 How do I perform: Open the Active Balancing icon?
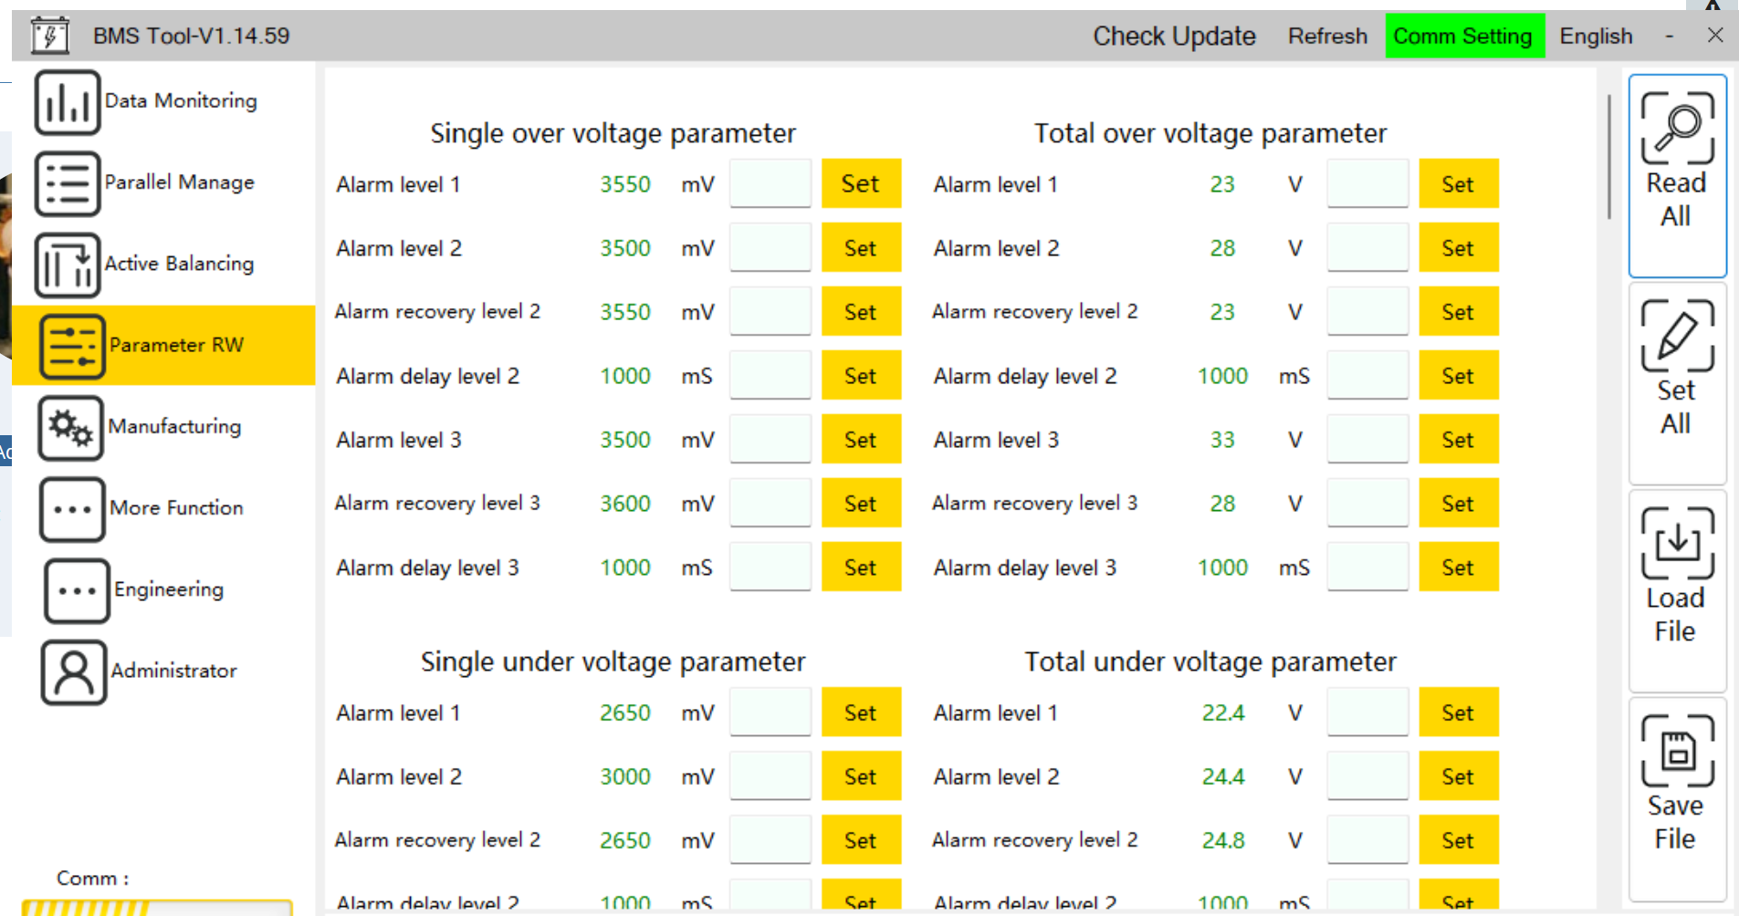pos(67,265)
